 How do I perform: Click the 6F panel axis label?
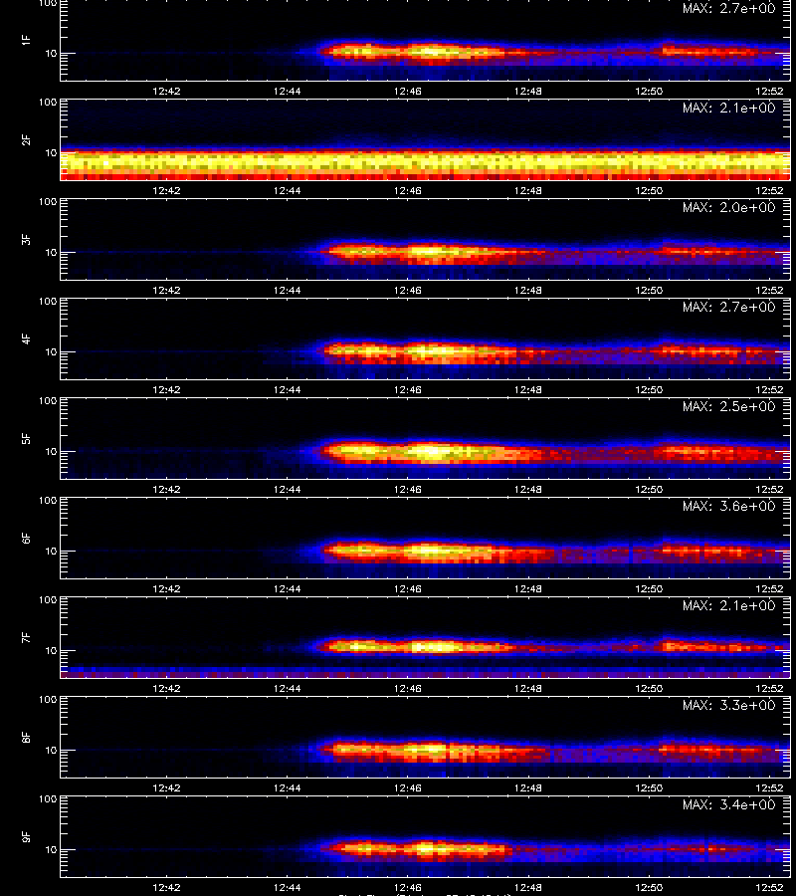26,539
